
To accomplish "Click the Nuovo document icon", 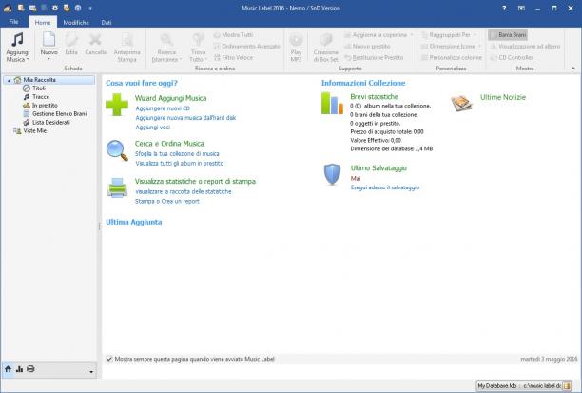I will [x=49, y=39].
